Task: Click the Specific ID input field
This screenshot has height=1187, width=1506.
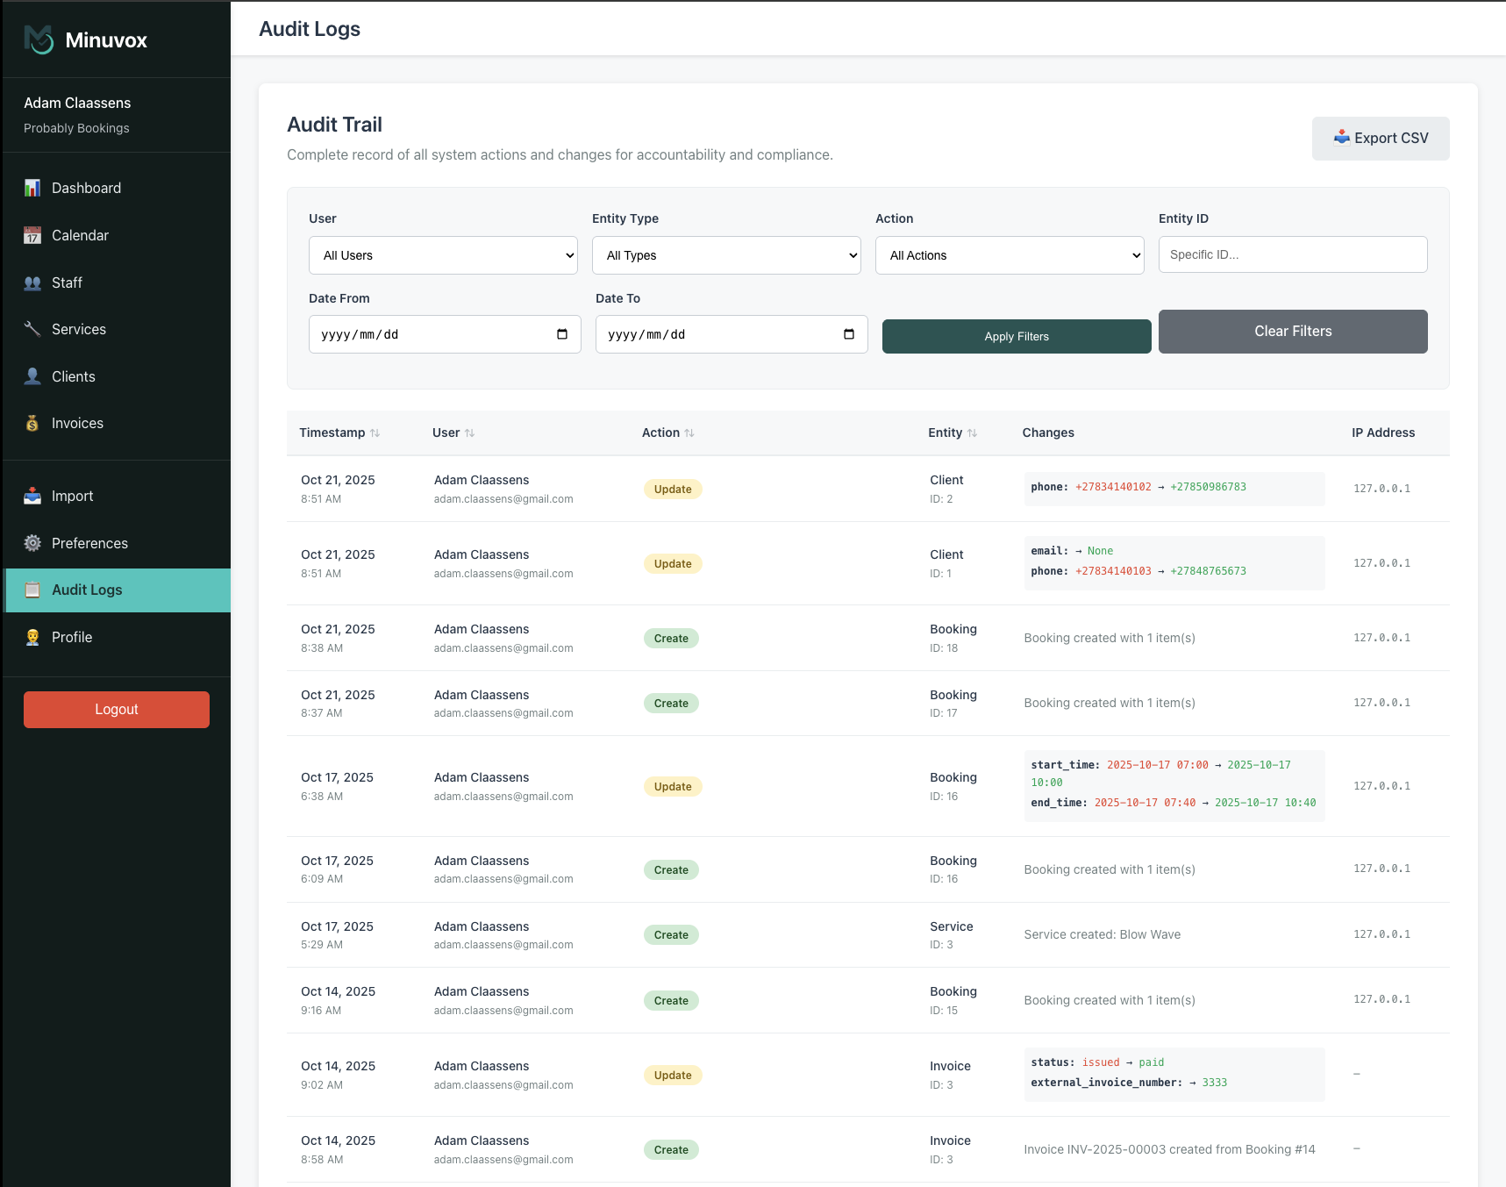Action: pos(1293,254)
